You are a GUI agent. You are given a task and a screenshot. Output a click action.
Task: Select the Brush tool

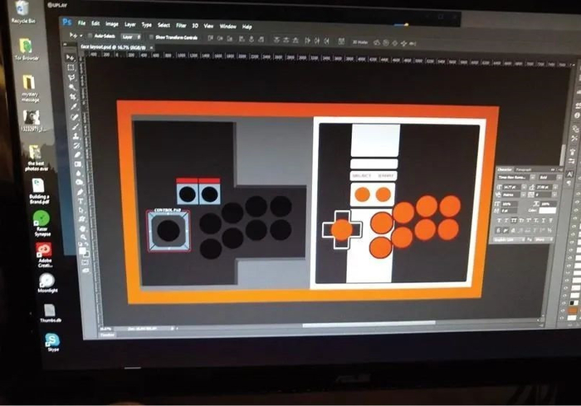(76, 126)
